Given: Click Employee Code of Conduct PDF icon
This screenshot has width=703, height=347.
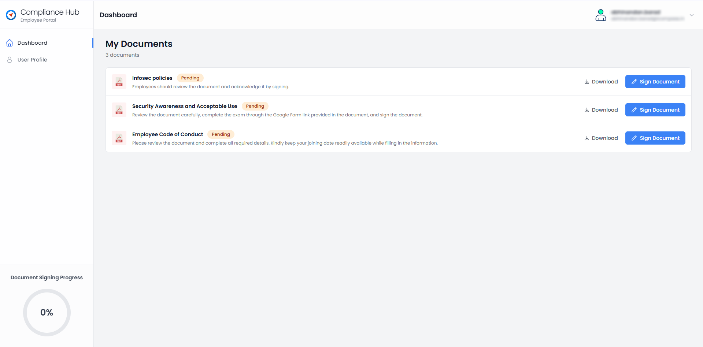Looking at the screenshot, I should click(x=119, y=138).
